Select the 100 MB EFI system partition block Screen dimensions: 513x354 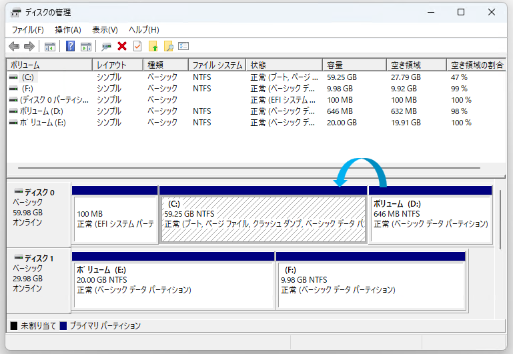tap(115, 215)
